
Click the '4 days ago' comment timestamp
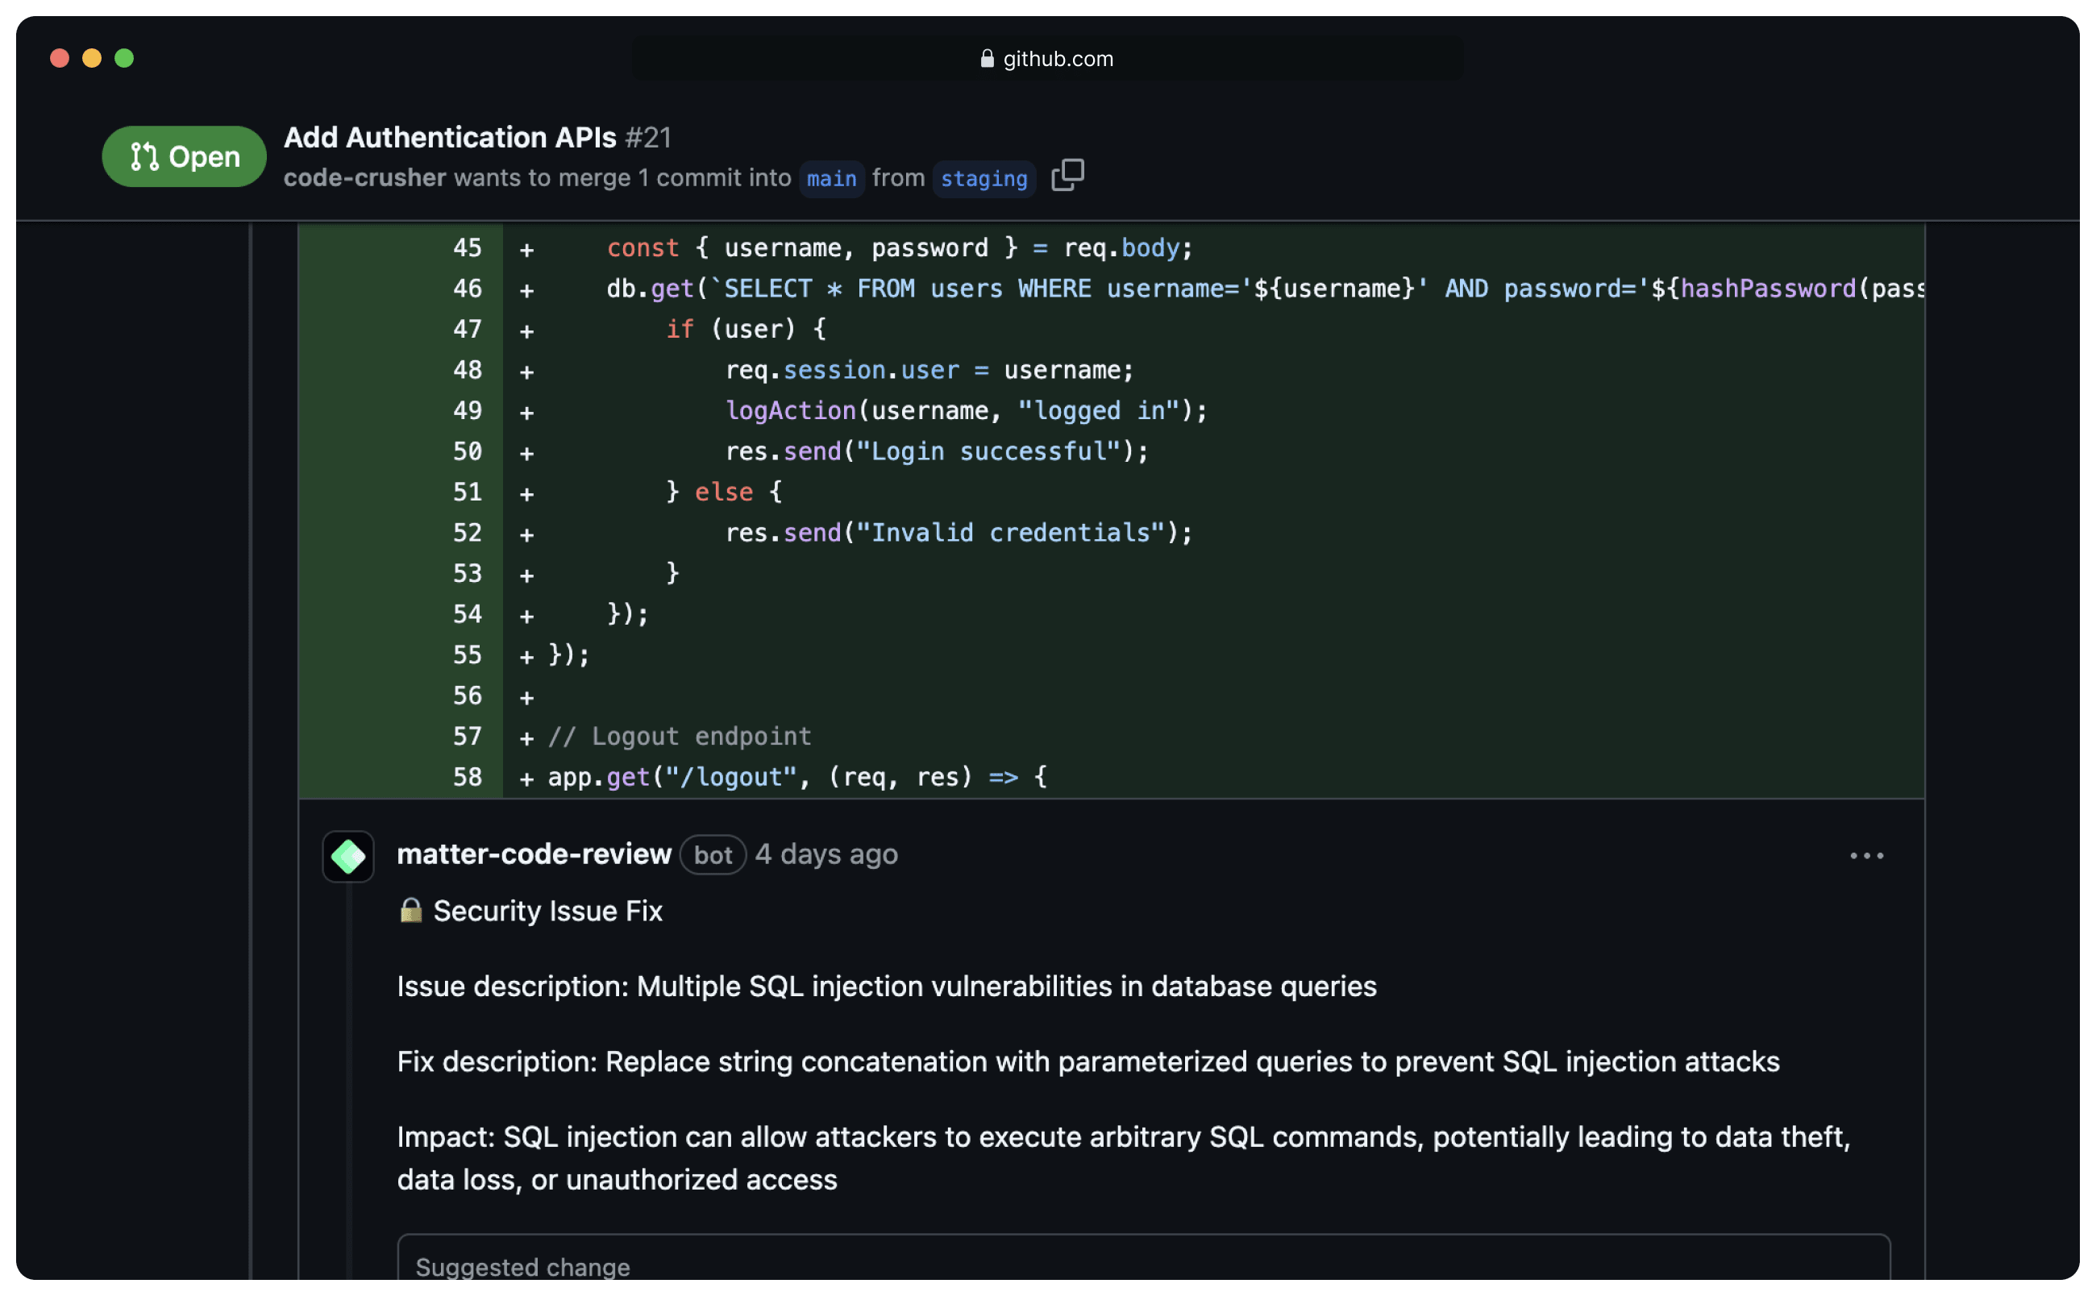(x=826, y=854)
